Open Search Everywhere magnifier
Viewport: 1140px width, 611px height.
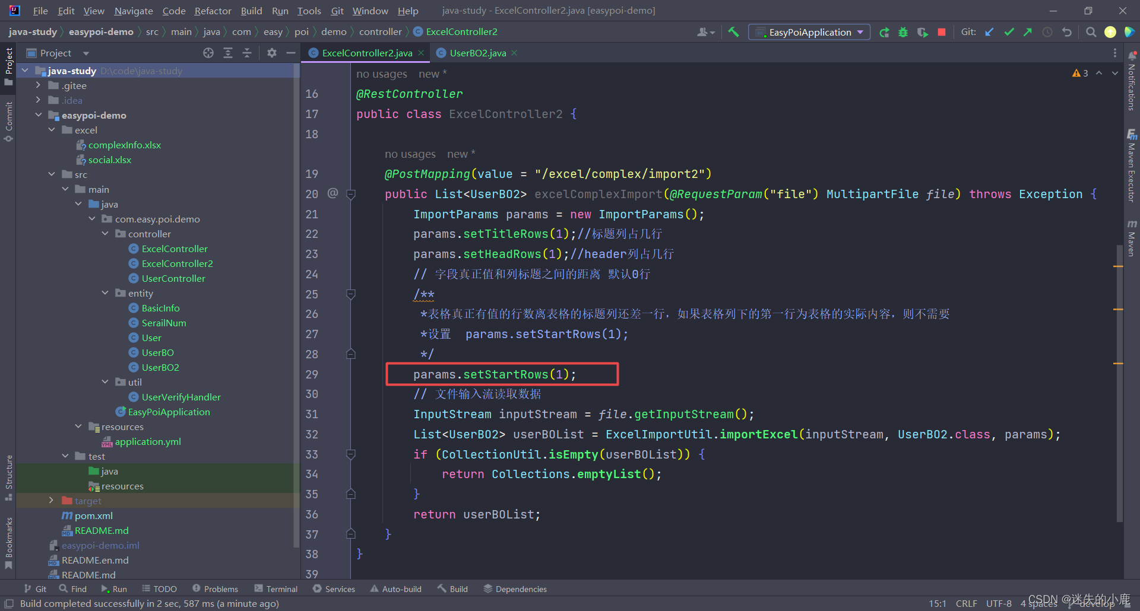(1091, 32)
